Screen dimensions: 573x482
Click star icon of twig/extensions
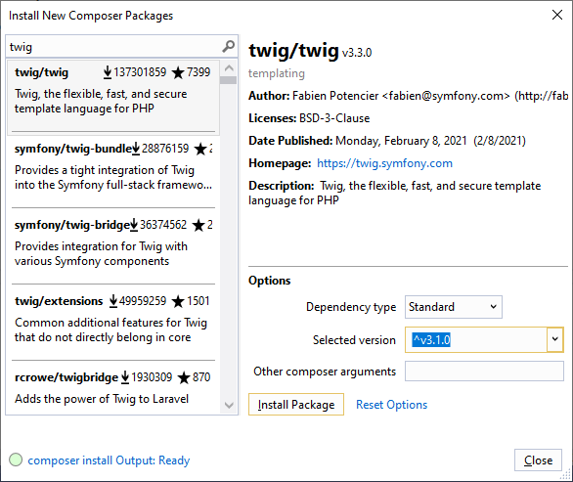(x=178, y=301)
